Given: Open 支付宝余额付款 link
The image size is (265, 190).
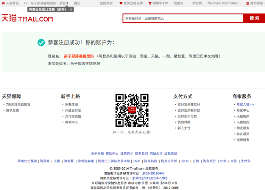Looking at the screenshot, I should [x=189, y=111].
